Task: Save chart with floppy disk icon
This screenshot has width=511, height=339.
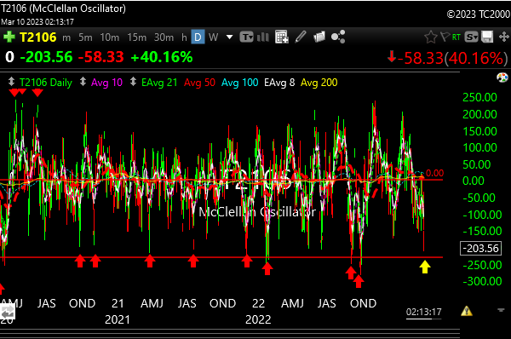Action: (x=487, y=37)
